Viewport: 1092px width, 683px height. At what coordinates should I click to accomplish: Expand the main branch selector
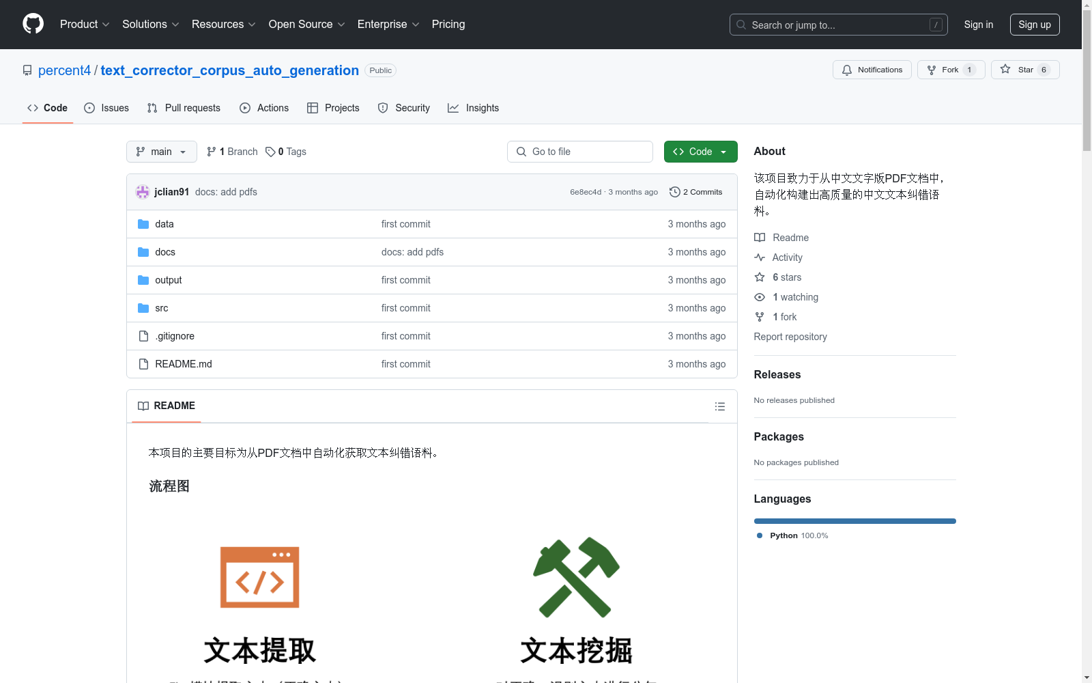[x=162, y=152]
